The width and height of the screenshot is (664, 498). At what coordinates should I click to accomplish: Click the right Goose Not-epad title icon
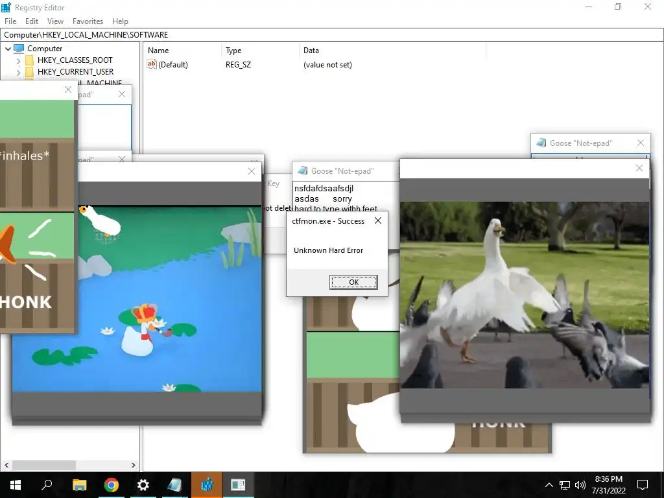click(541, 143)
